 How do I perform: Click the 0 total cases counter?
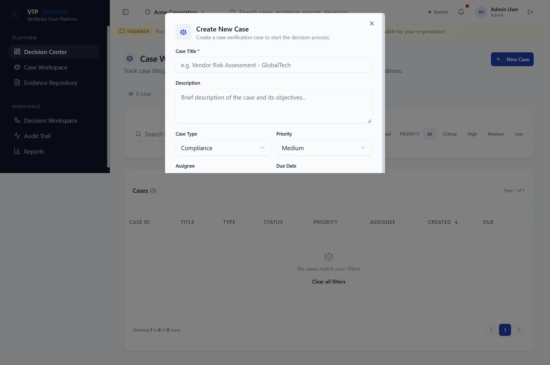[140, 94]
